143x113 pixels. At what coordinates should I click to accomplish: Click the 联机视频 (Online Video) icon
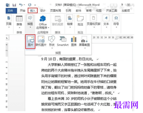[x=58, y=19]
